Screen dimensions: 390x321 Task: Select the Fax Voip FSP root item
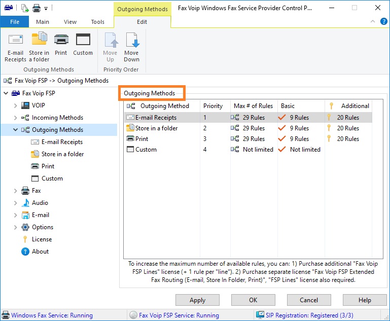[39, 93]
